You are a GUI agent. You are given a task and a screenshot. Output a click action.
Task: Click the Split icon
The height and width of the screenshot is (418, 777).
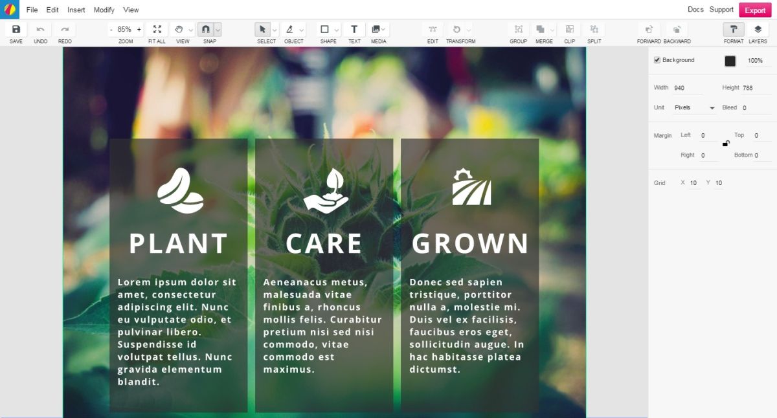coord(594,29)
